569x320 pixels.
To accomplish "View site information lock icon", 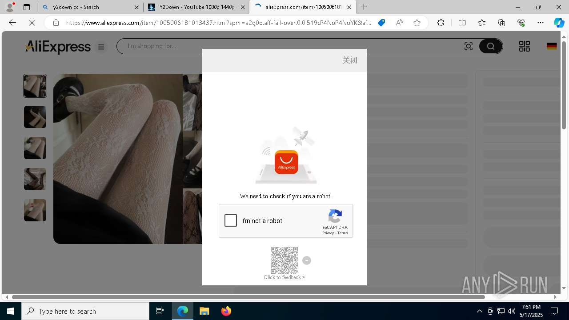I will (56, 23).
